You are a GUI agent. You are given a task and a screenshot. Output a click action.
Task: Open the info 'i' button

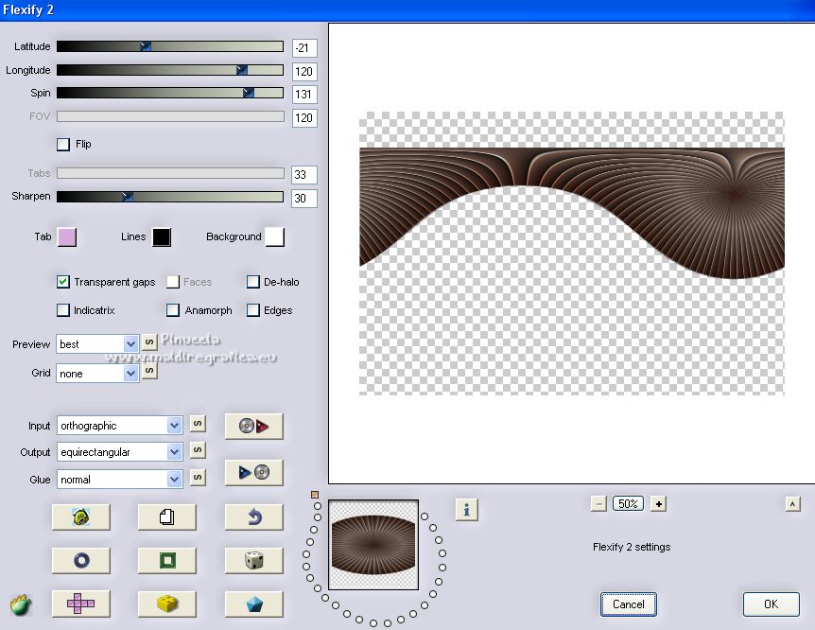click(x=466, y=509)
